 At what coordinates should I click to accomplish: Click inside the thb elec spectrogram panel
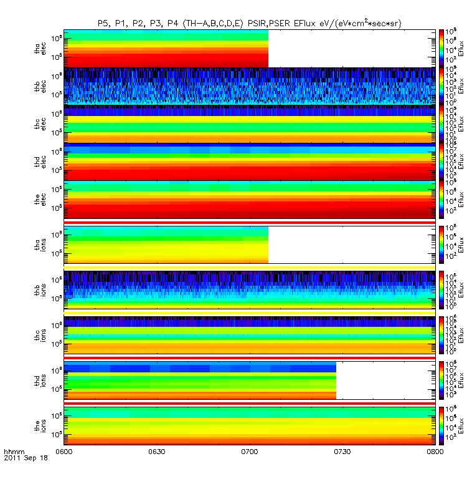pos(250,86)
